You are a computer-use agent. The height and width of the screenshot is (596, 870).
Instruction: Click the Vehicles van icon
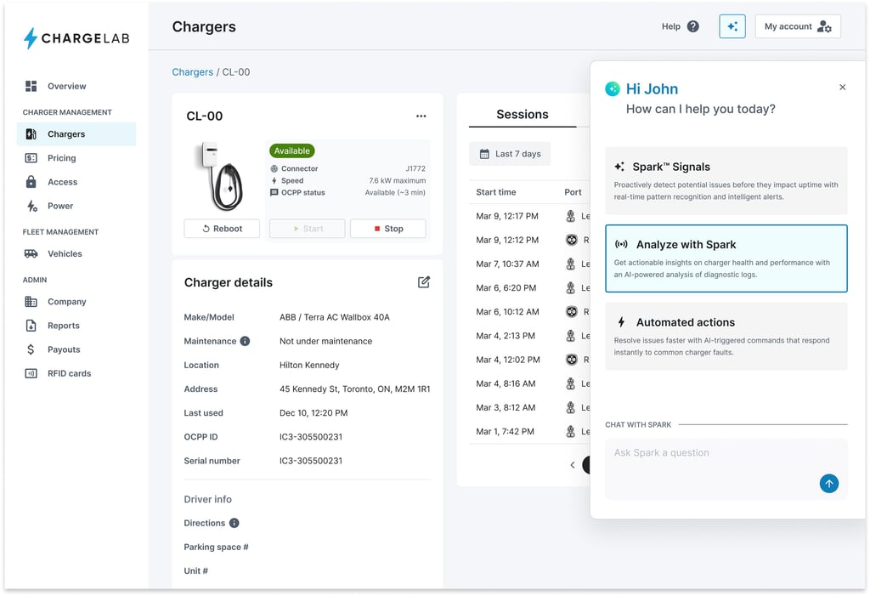[31, 253]
